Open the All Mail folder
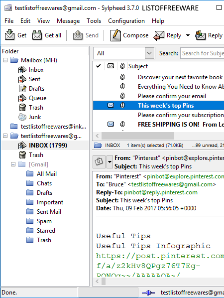This screenshot has width=224, height=298. coord(47,174)
